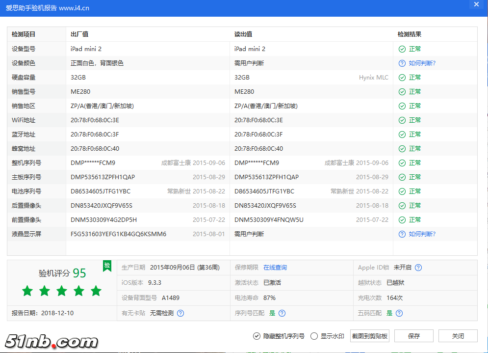Click green 验 badge on score panel
Screen dimensions: 488x353
coord(107,266)
